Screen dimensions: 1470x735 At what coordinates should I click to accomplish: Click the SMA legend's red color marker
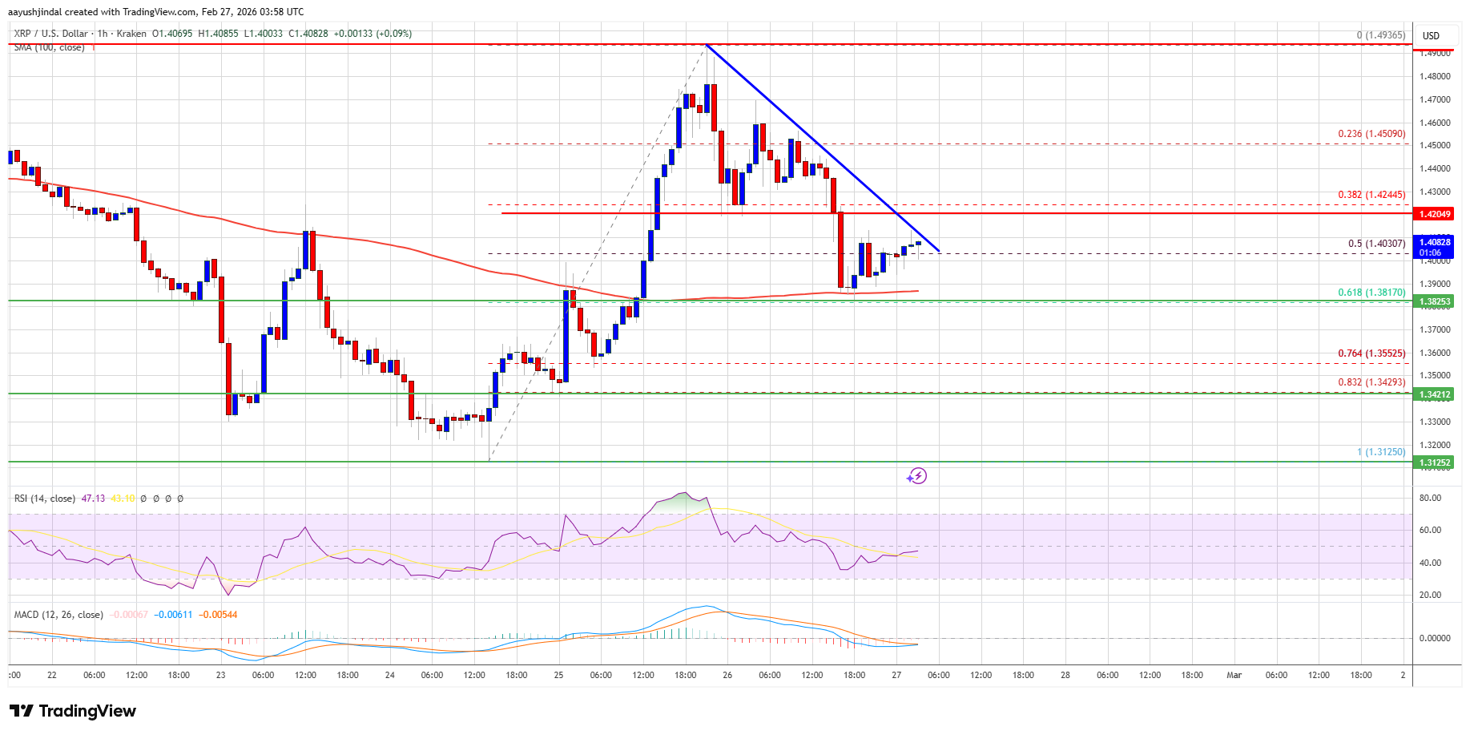[x=94, y=46]
